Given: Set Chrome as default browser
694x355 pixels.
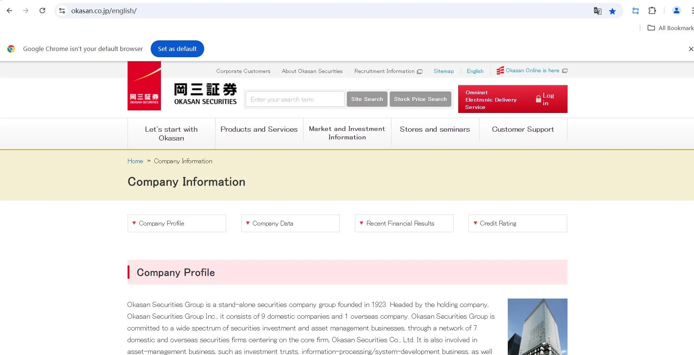Looking at the screenshot, I should pyautogui.click(x=177, y=49).
